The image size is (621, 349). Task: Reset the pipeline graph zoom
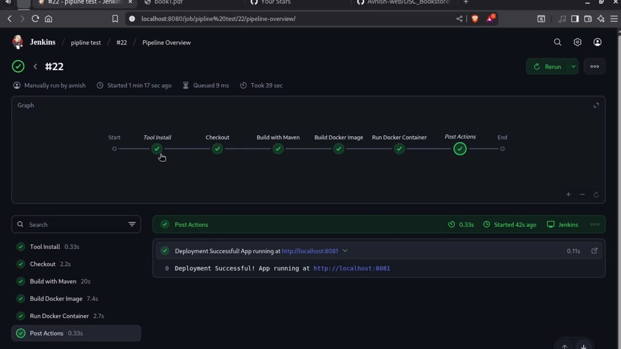[x=596, y=194]
